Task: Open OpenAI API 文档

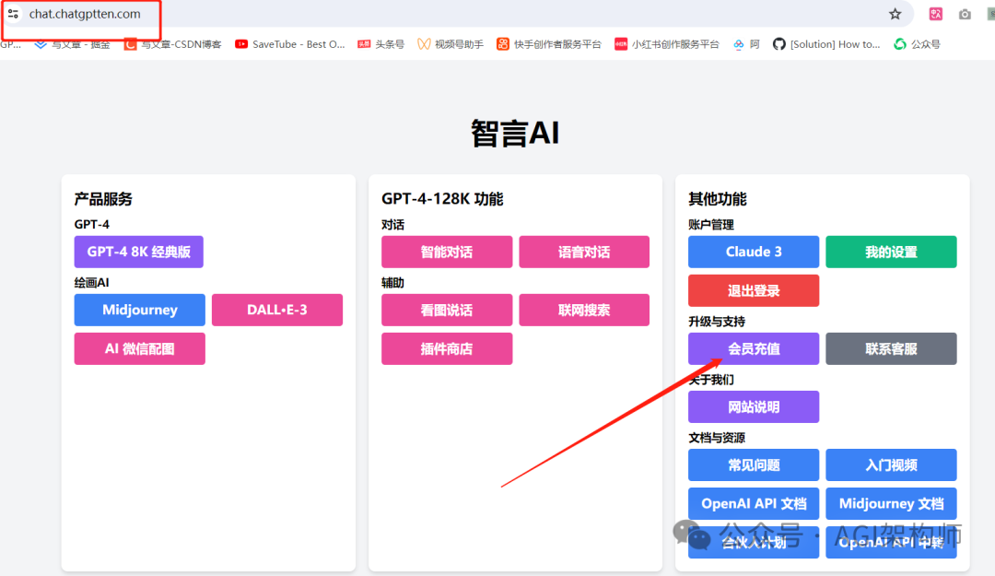Action: (754, 503)
